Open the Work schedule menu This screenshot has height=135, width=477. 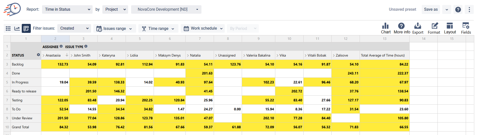point(203,28)
